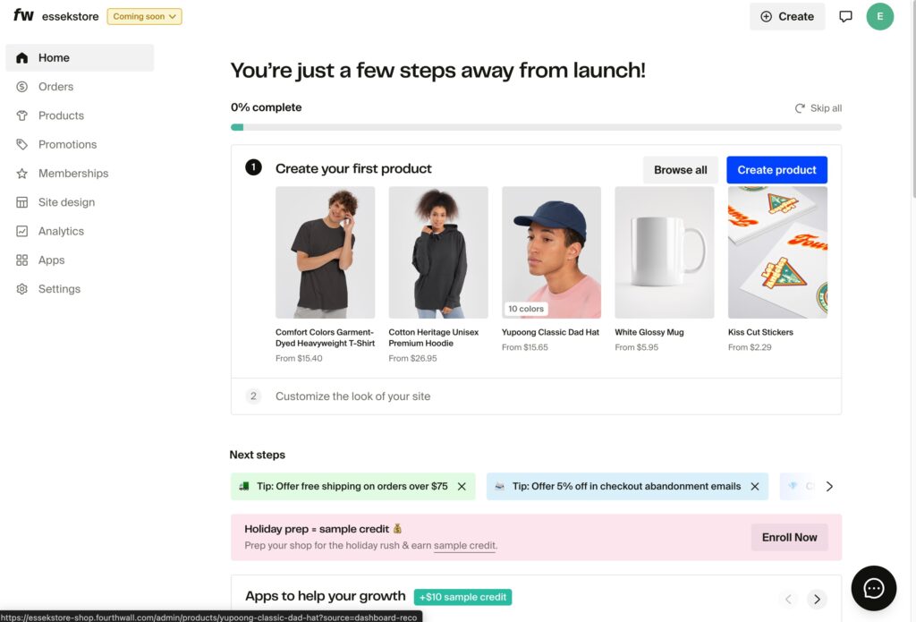Open the messages speech bubble icon
916x622 pixels.
point(845,16)
